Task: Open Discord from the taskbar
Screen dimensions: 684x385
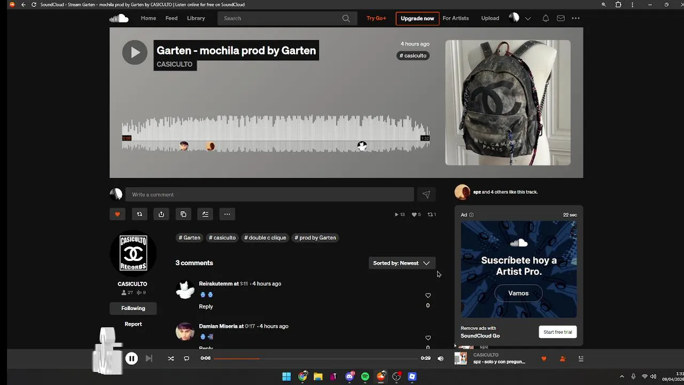Action: coord(349,376)
